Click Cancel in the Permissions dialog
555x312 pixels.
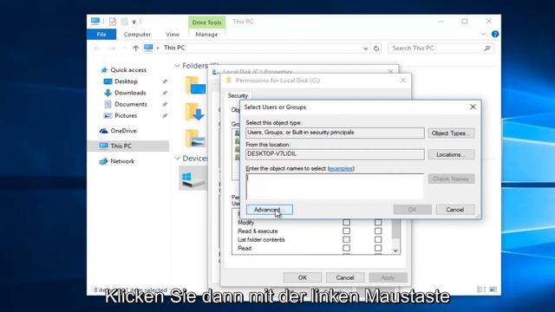pos(345,277)
